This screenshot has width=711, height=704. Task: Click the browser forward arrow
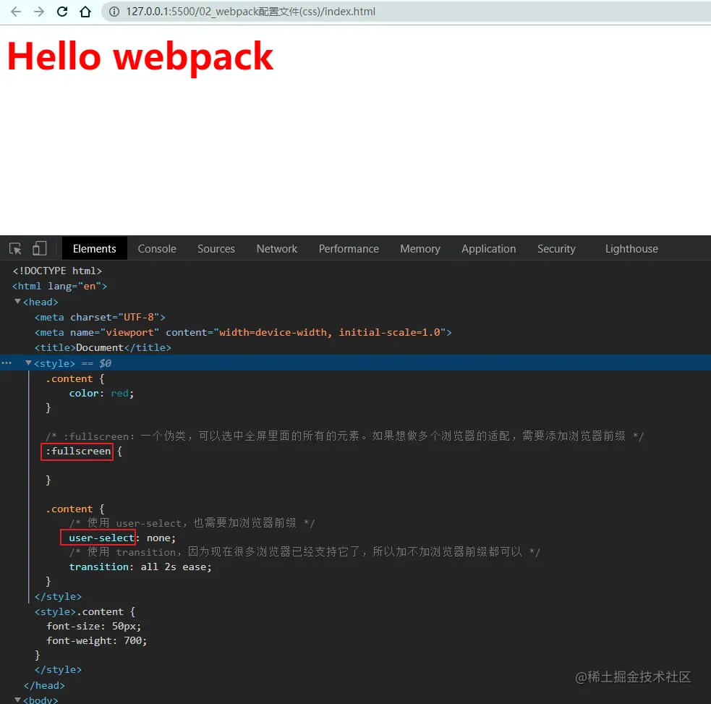[39, 12]
